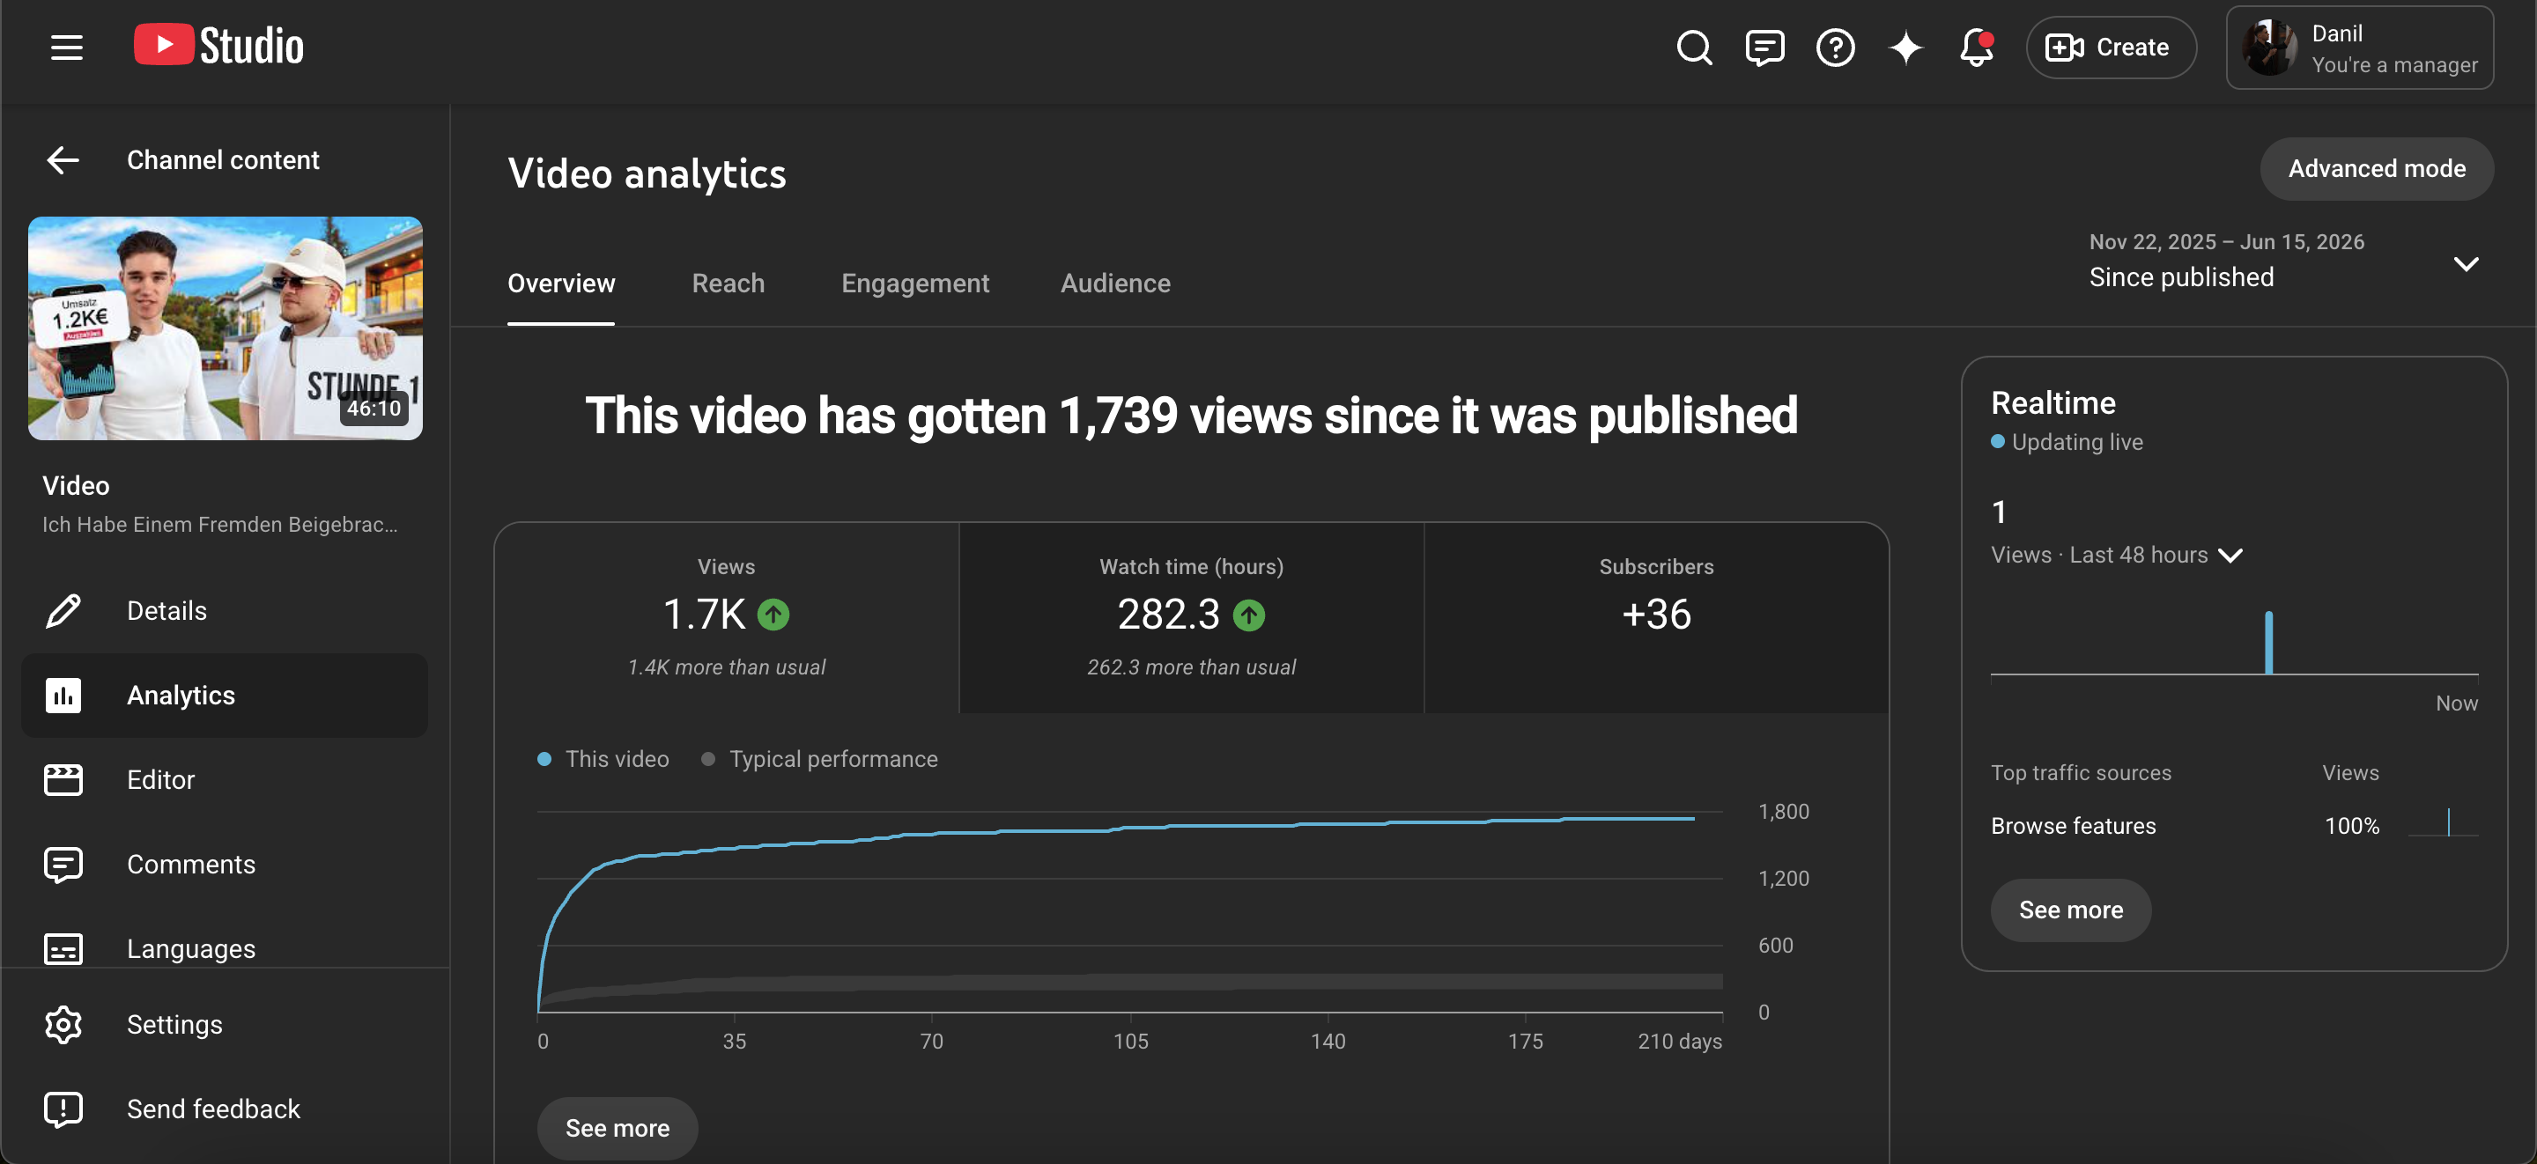Screen dimensions: 2537x1164
Task: Select the Watch time (hours) card
Action: [1191, 617]
